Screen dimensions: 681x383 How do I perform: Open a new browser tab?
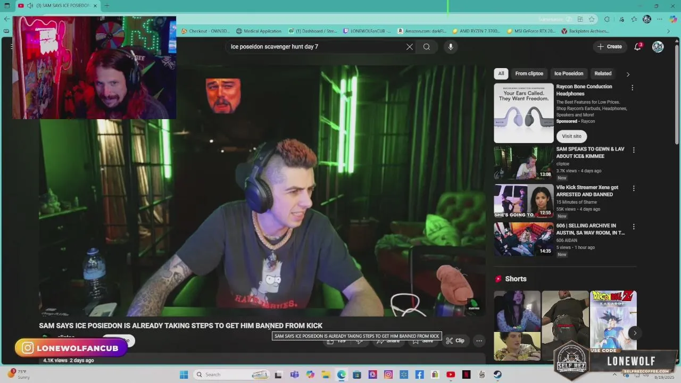pos(106,6)
